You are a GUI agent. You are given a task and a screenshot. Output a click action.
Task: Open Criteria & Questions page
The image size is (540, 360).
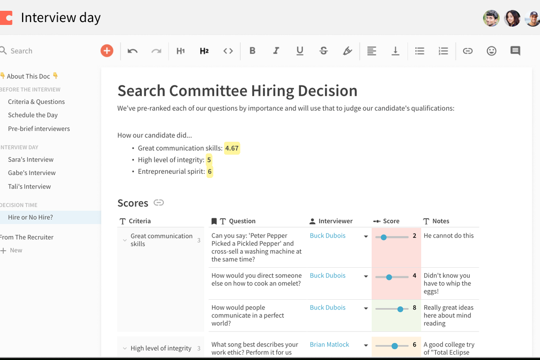point(36,102)
